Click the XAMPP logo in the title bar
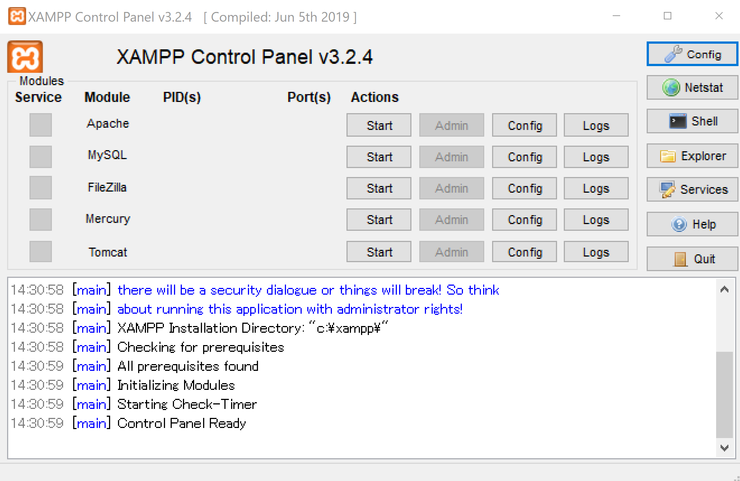This screenshot has width=740, height=481. (17, 16)
